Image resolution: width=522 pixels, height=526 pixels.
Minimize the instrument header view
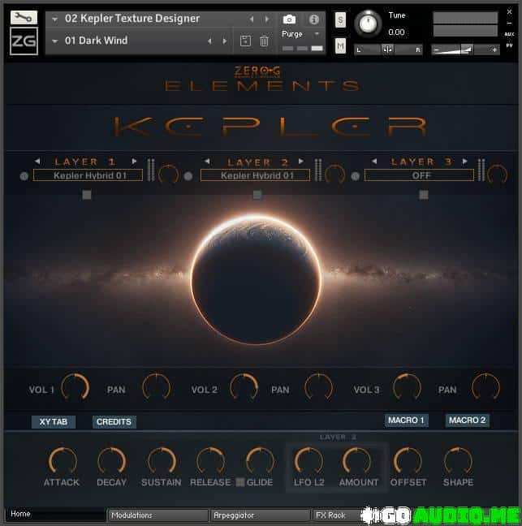(509, 24)
